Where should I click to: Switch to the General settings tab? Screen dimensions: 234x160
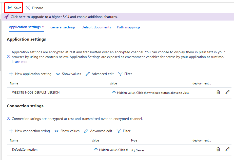[63, 27]
